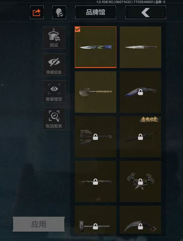Select the shovel melee skin
183x241 pixels.
pos(96,92)
